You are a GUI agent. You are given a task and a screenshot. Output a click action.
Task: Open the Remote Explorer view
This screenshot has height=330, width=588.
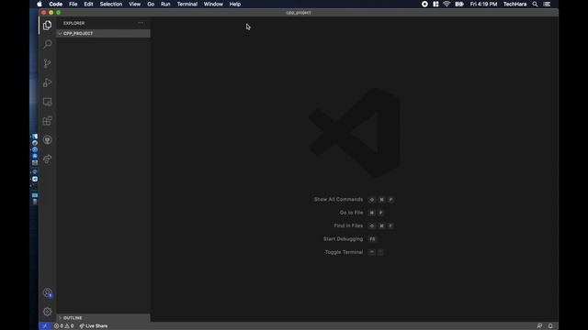click(x=47, y=102)
